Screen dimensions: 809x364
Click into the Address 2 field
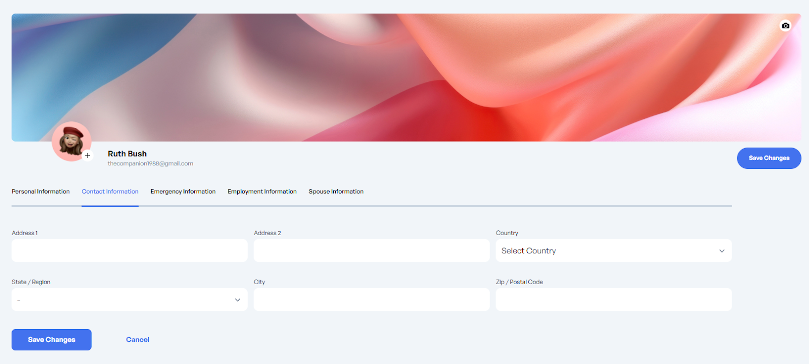[372, 251]
